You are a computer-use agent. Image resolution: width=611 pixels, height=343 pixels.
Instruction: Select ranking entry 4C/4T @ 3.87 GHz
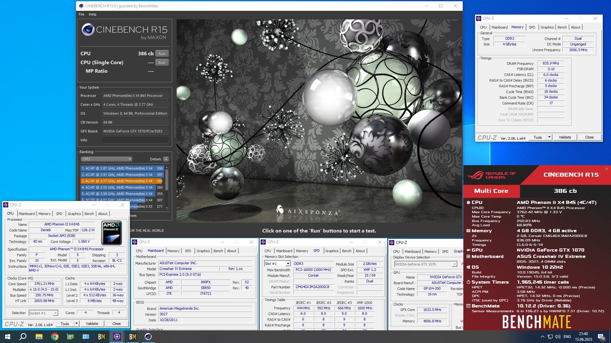pos(122,168)
